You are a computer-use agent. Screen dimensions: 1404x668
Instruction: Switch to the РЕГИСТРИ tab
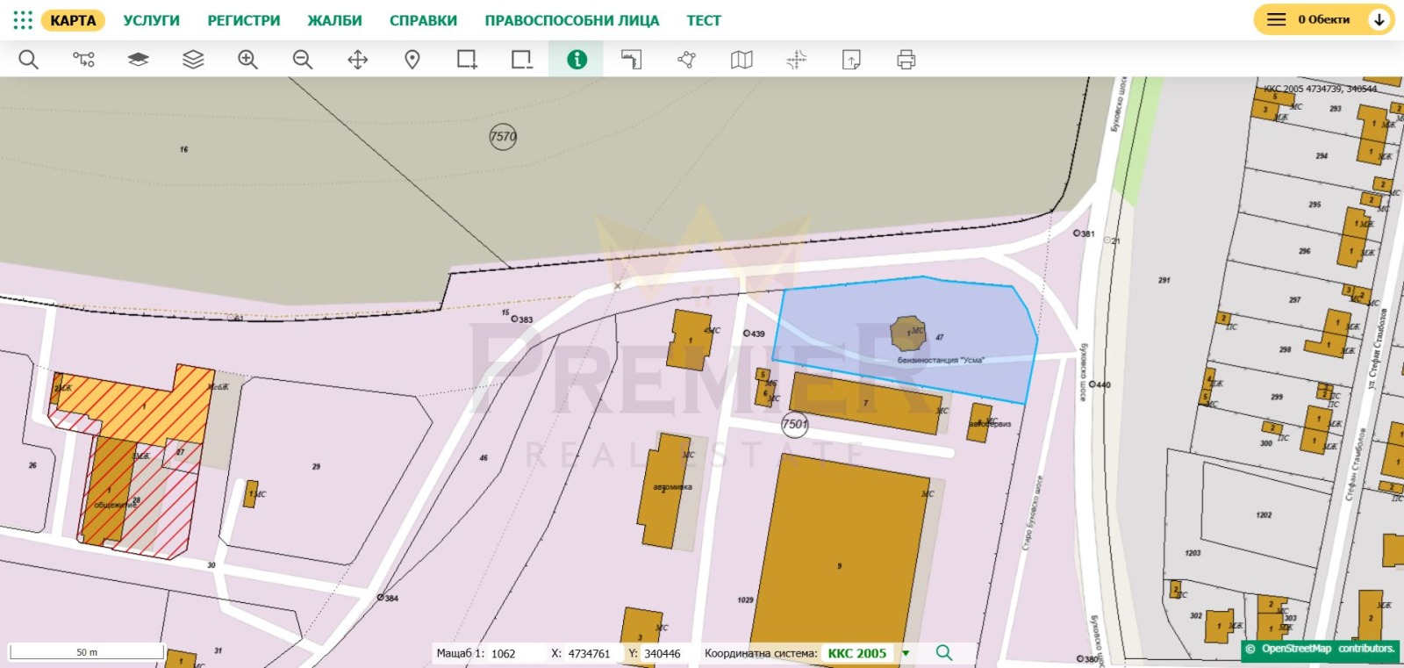(244, 20)
